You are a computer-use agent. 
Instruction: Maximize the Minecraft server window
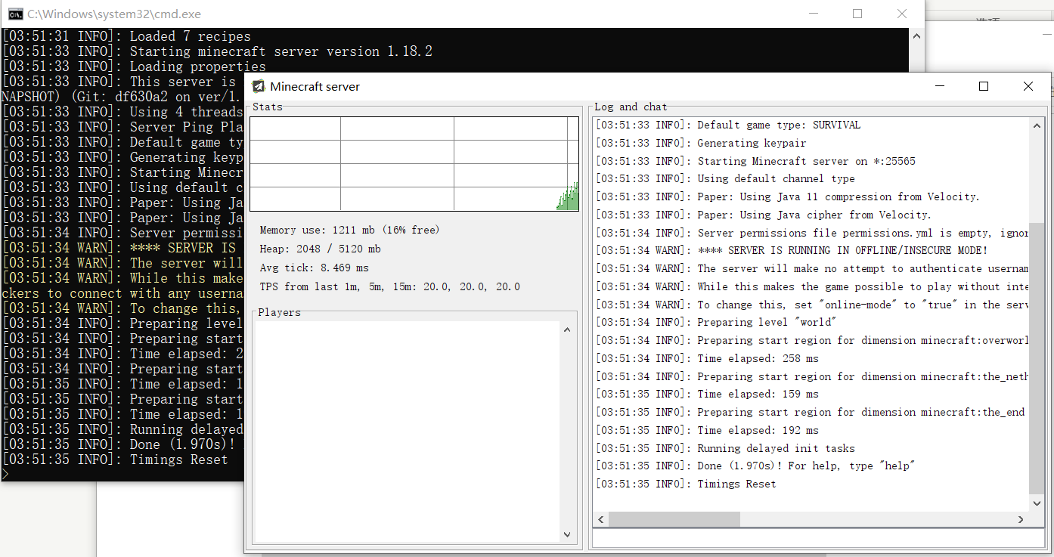984,86
